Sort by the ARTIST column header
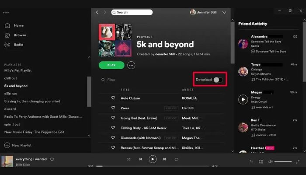Screen dimensions: 306x175 (188, 90)
